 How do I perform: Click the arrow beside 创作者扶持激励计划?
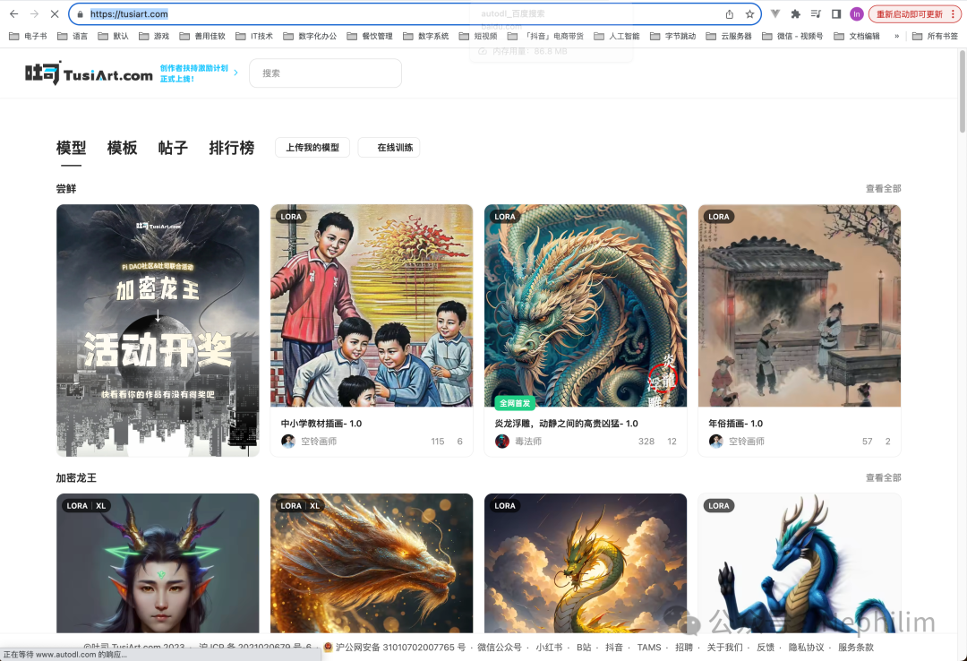(x=235, y=73)
